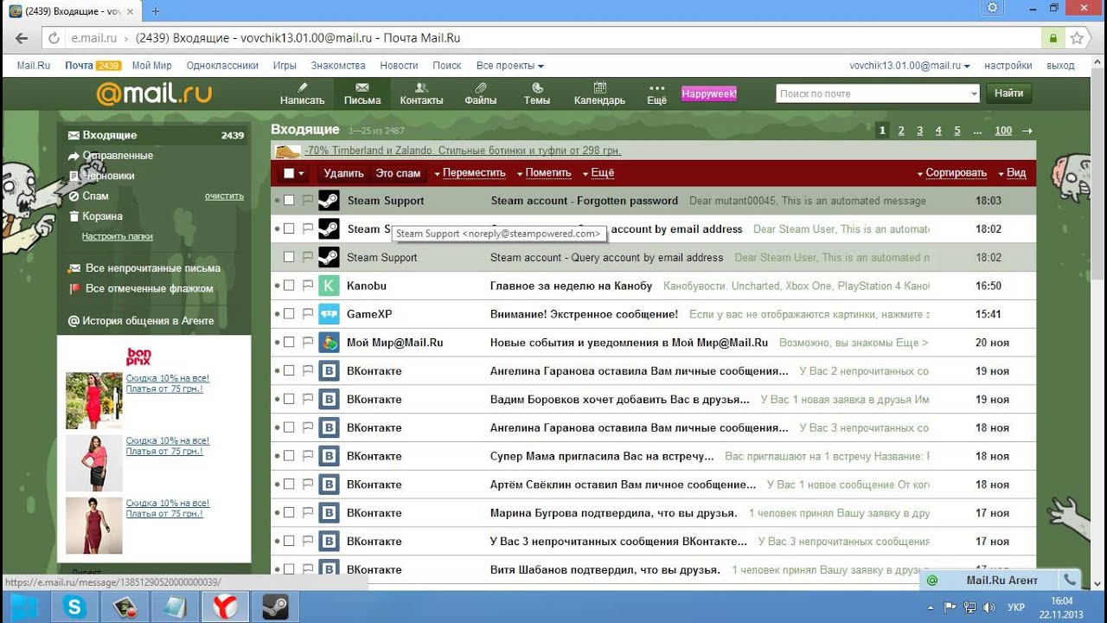Open the search field options arrow
Viewport: 1107px width, 623px height.
(974, 93)
